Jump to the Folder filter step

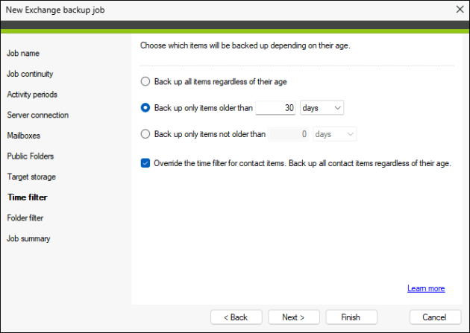point(25,218)
